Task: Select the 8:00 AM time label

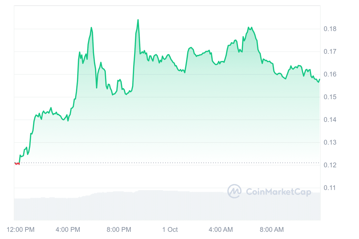Action: (x=272, y=229)
